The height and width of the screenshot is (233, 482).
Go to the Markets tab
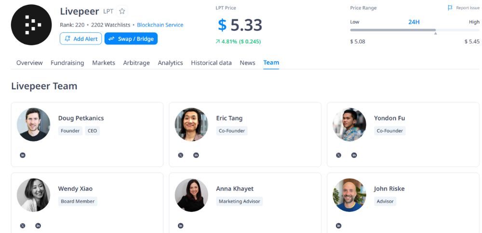pos(104,63)
